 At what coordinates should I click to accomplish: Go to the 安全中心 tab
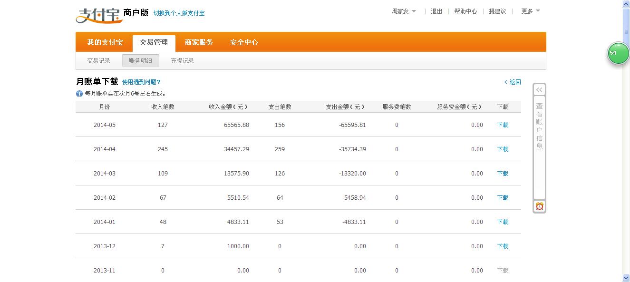244,42
